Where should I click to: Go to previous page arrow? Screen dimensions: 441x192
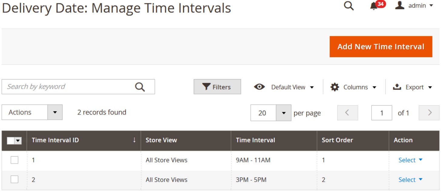(x=347, y=113)
